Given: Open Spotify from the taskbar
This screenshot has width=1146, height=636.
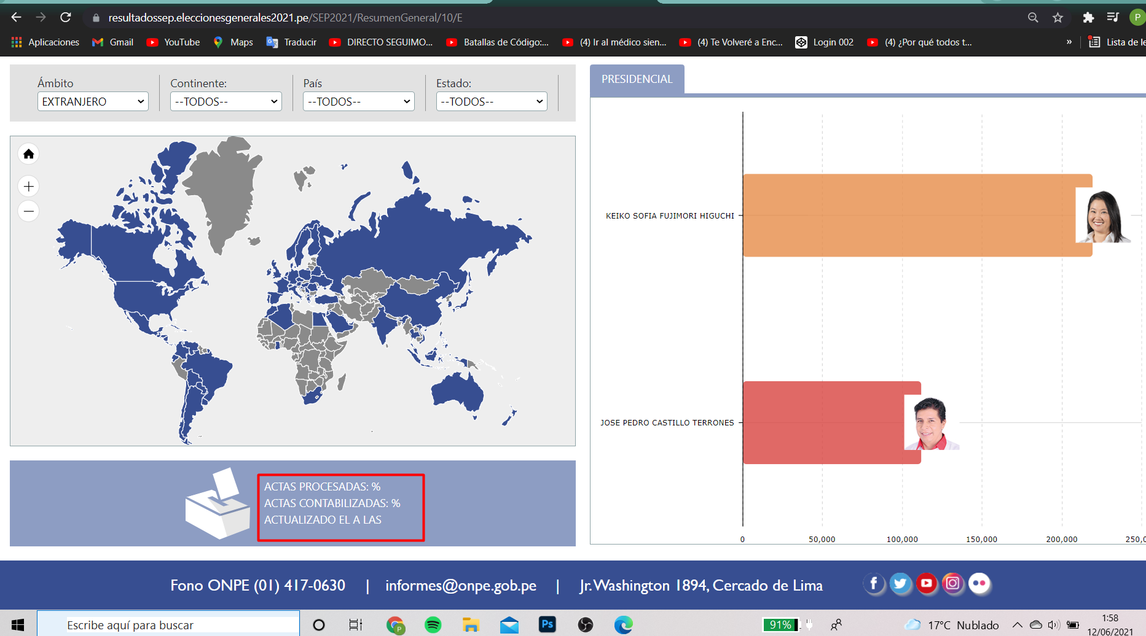Looking at the screenshot, I should 433,625.
